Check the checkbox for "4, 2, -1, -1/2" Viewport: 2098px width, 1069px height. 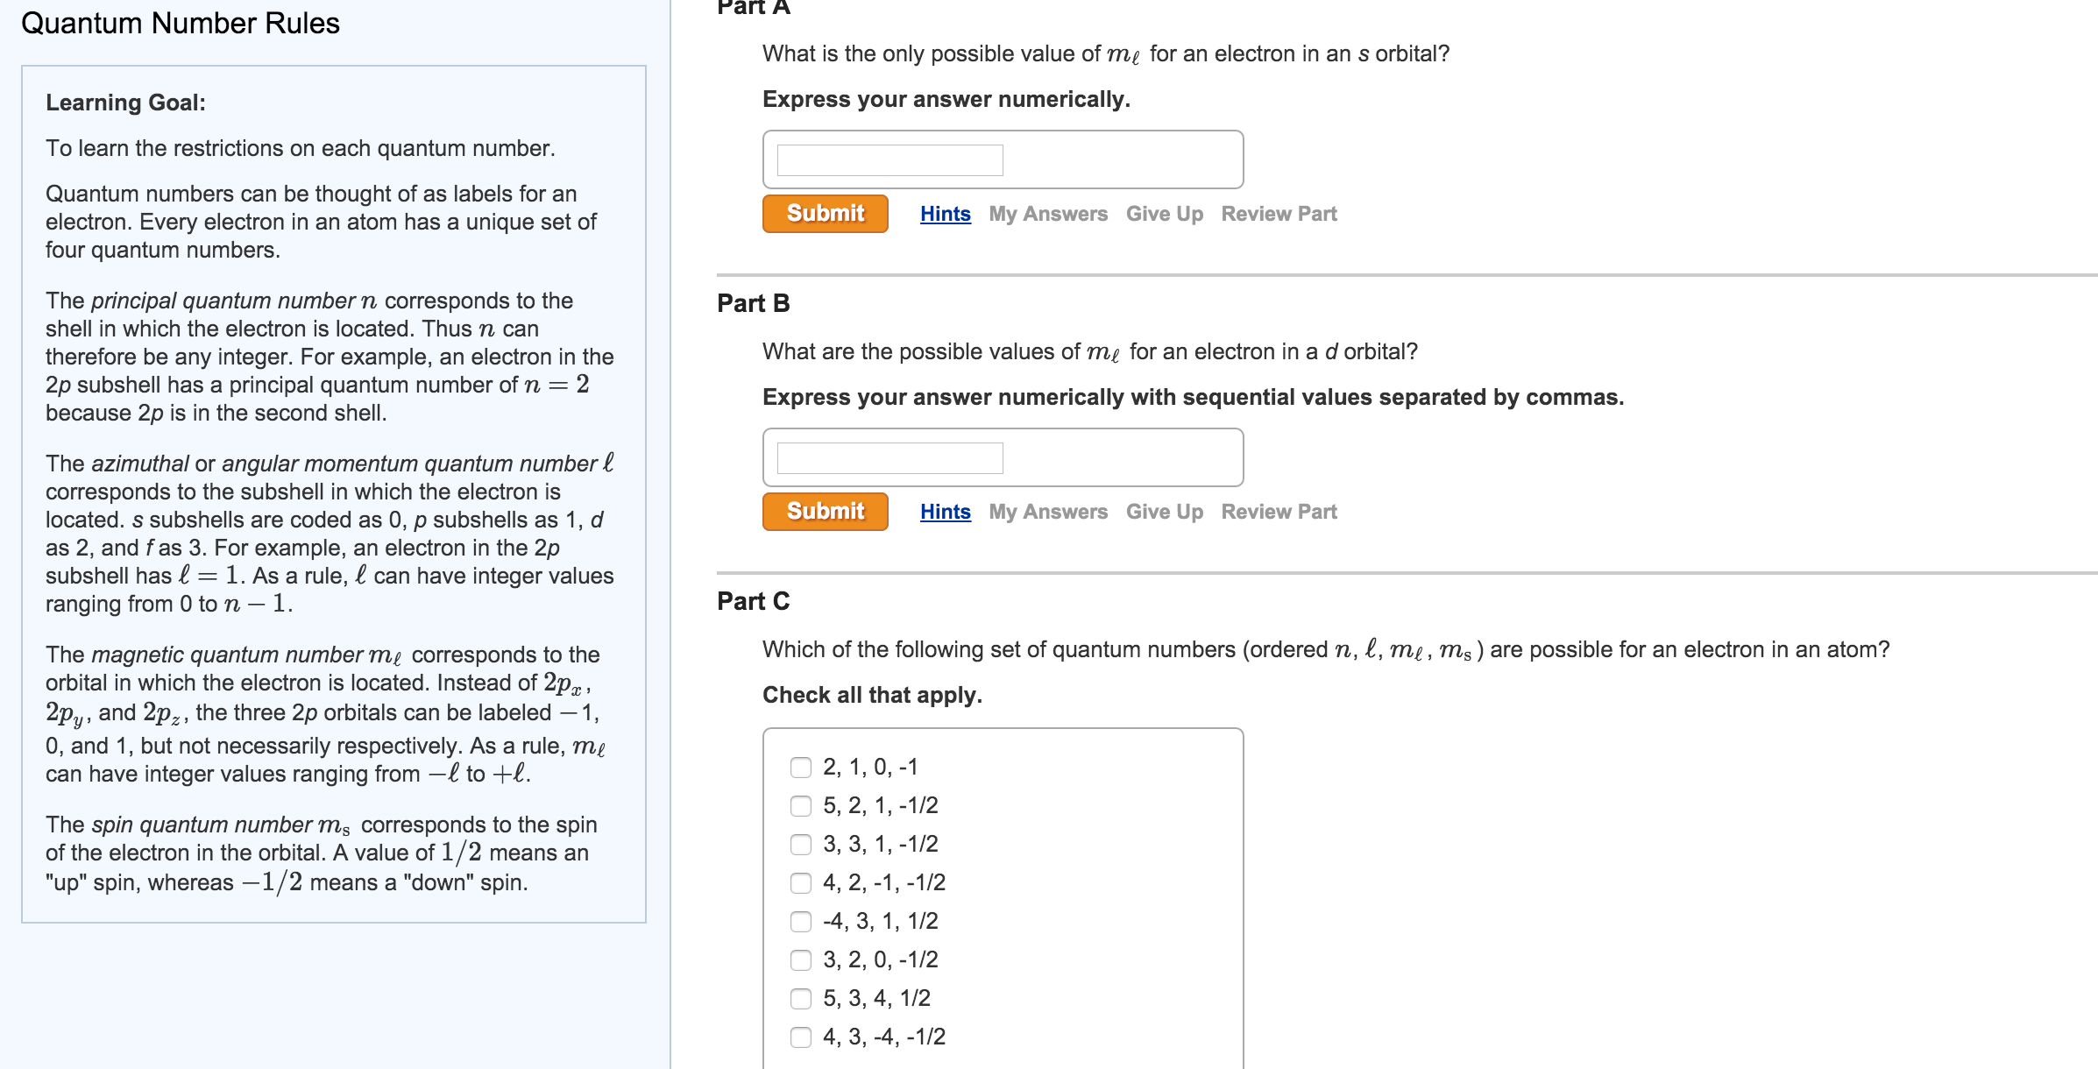pos(800,882)
